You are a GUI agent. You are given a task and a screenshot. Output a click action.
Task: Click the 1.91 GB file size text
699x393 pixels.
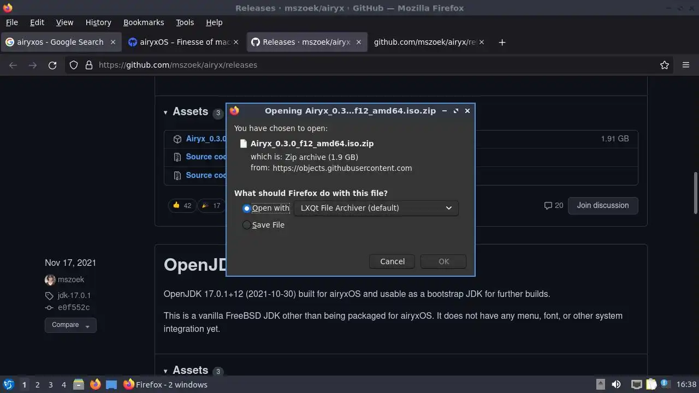(x=615, y=139)
